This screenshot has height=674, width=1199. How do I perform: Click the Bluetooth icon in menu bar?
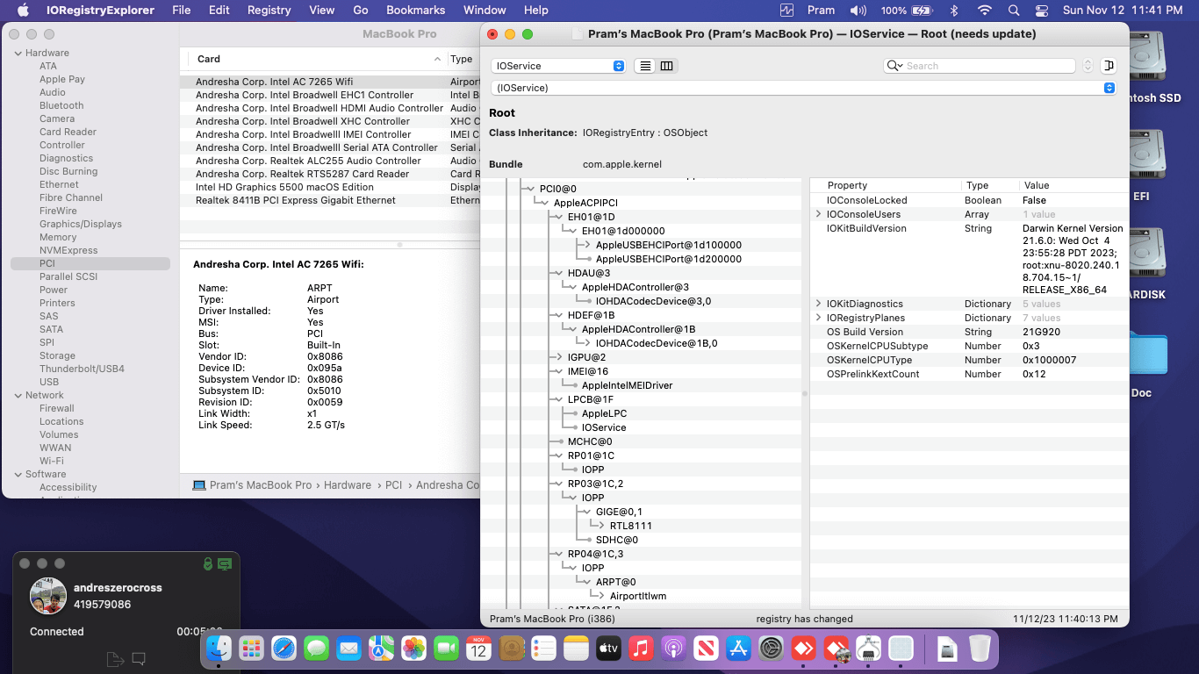pos(955,11)
